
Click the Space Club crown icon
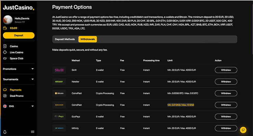pyautogui.click(x=5, y=58)
